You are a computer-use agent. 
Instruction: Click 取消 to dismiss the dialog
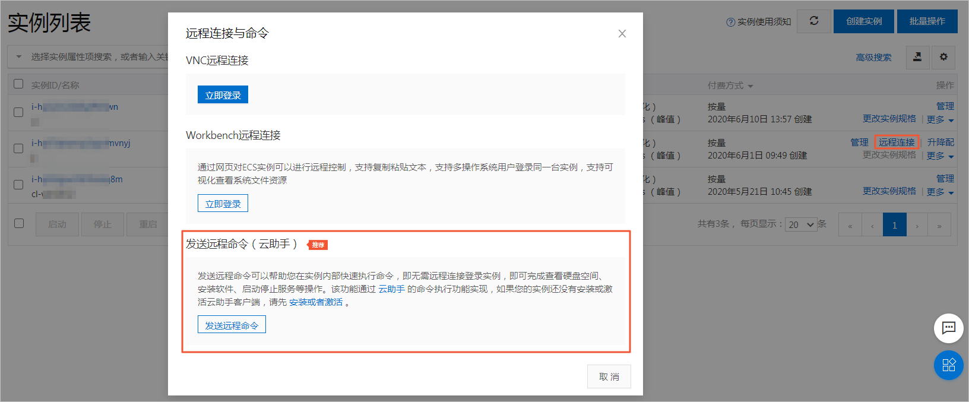point(609,376)
